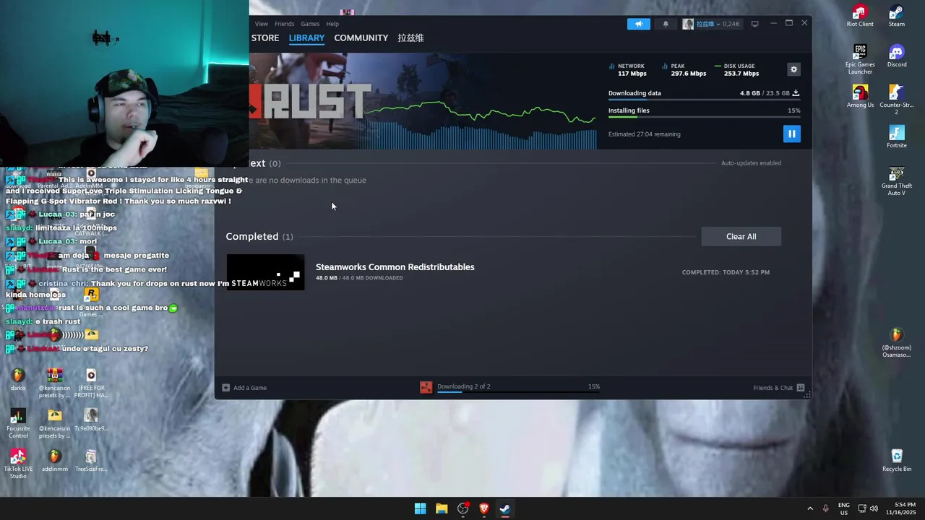This screenshot has width=925, height=520.
Task: Show hidden system tray icons
Action: point(810,508)
